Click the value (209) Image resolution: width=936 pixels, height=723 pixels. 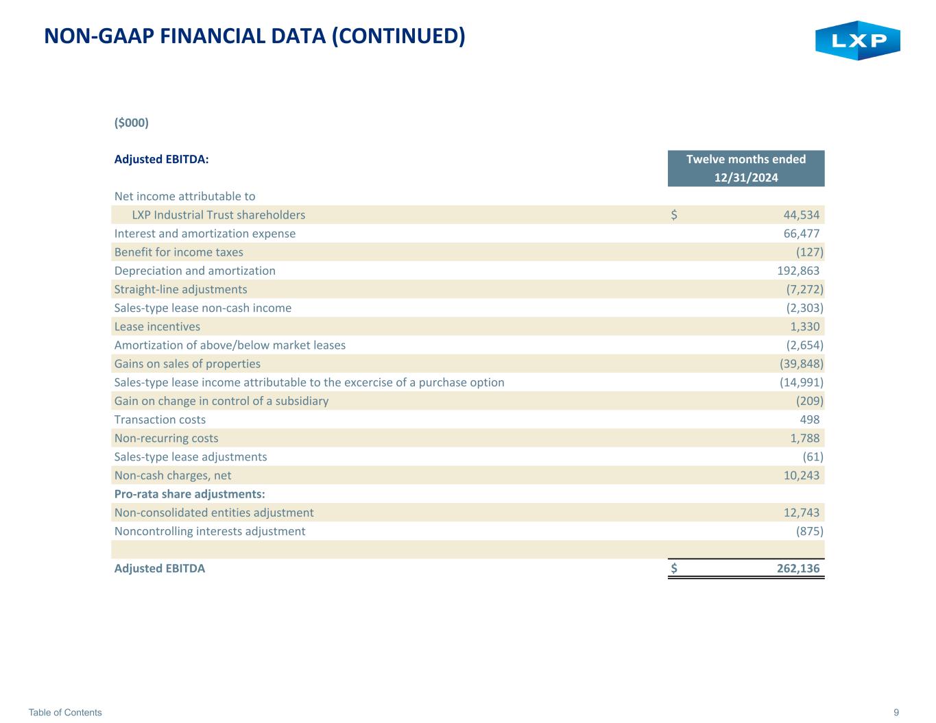click(x=809, y=400)
